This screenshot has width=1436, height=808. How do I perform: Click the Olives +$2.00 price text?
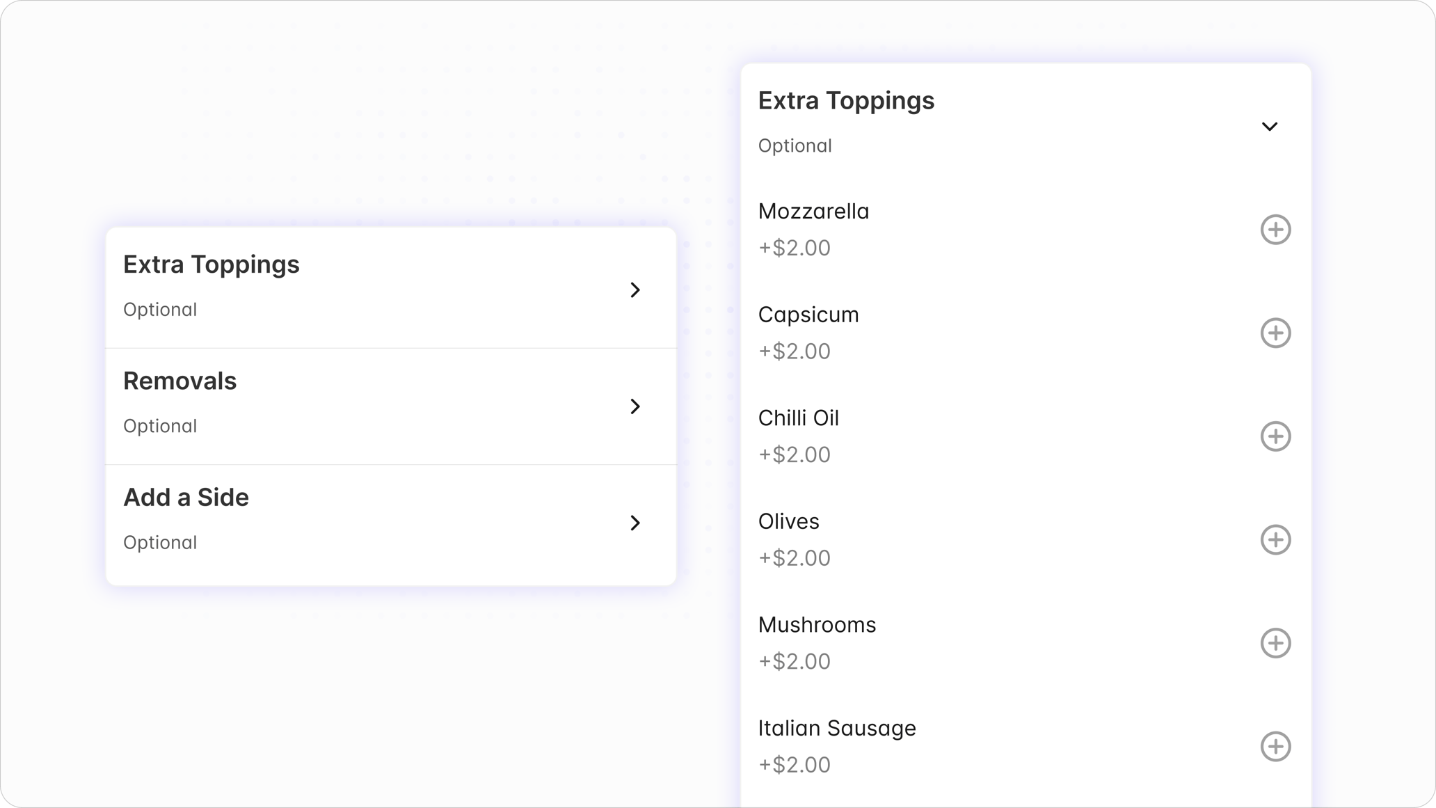tap(794, 558)
